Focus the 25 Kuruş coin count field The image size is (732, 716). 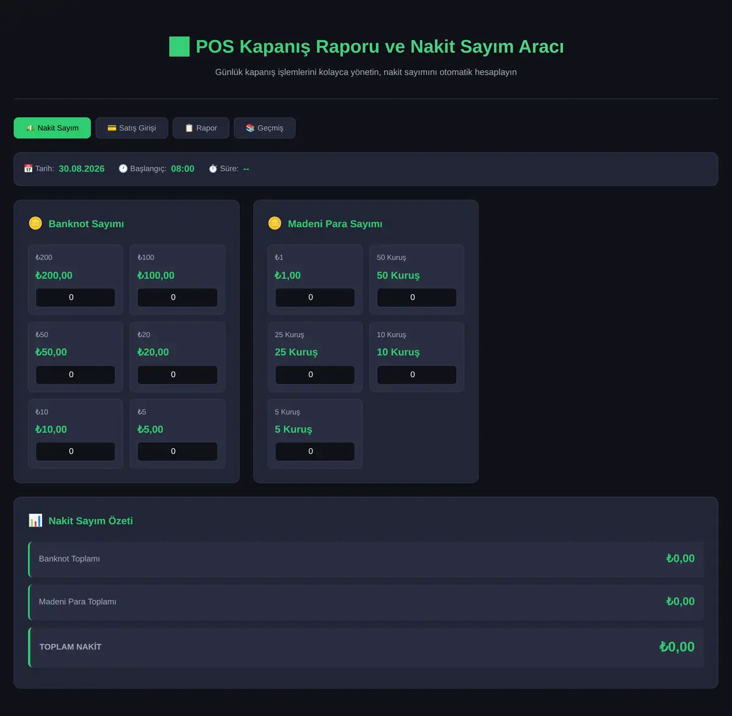(315, 375)
